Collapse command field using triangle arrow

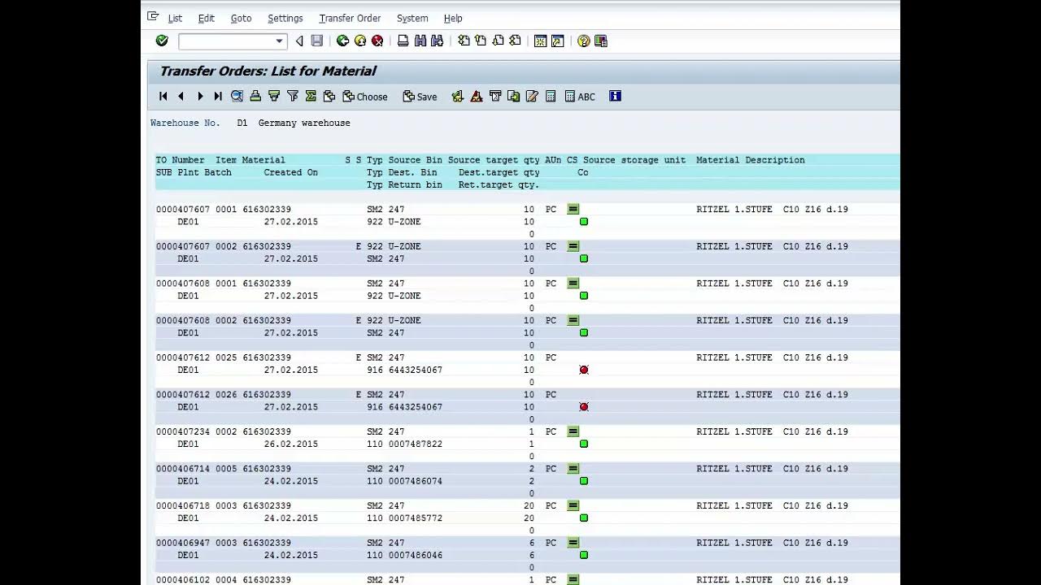(x=299, y=41)
